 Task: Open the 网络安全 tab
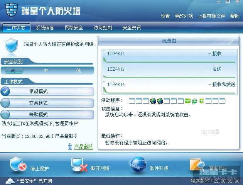click(74, 28)
